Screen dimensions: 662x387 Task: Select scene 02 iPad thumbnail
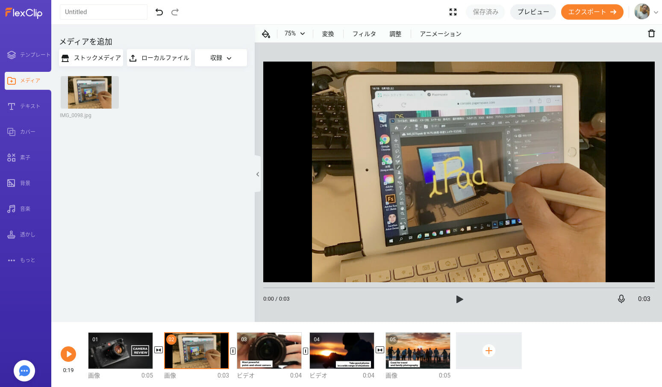click(197, 351)
